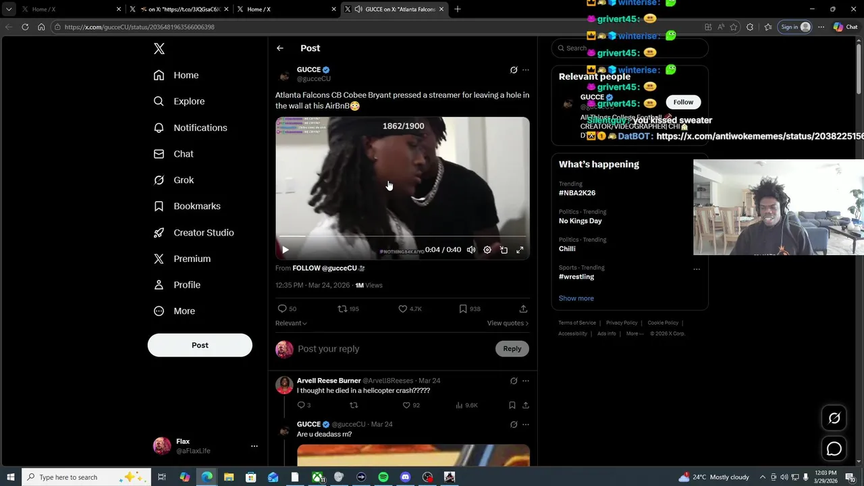Open a new browser tab
The image size is (864, 486).
tap(458, 9)
